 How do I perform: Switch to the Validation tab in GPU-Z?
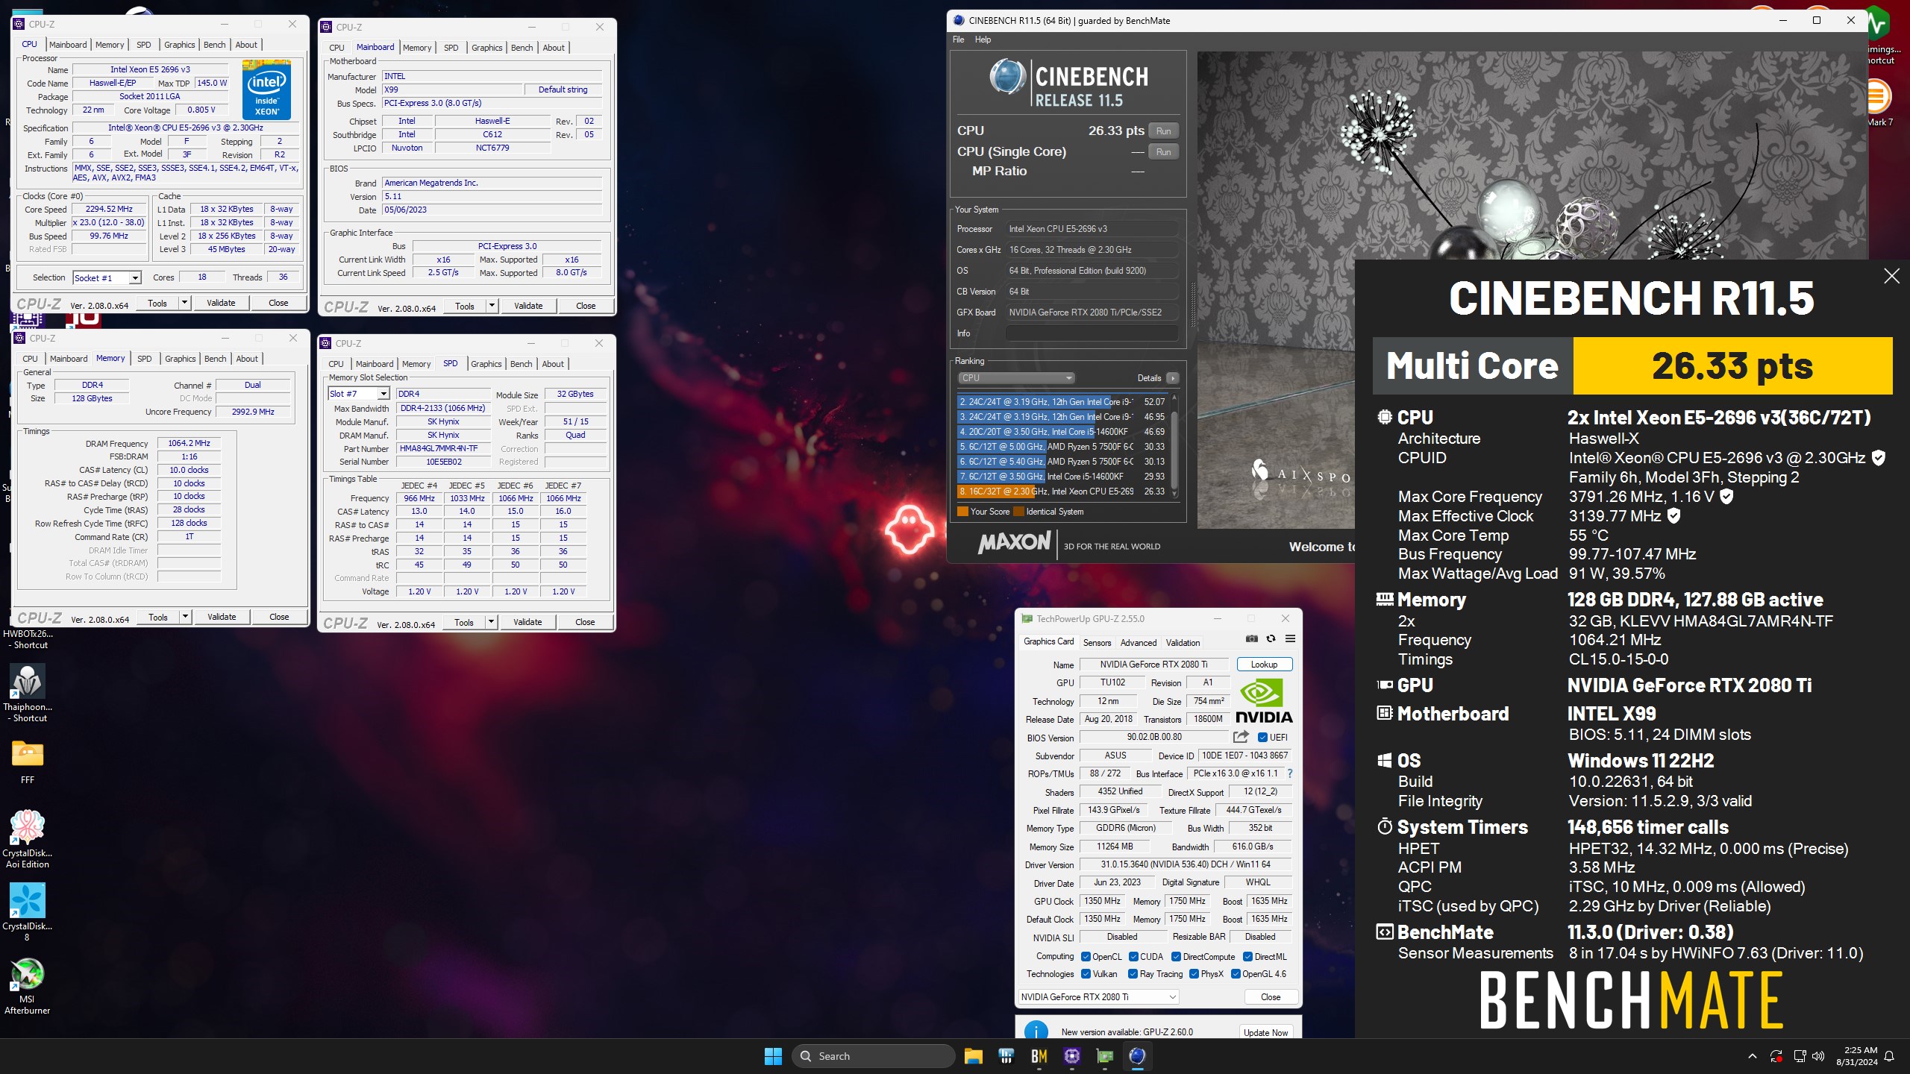pos(1183,643)
